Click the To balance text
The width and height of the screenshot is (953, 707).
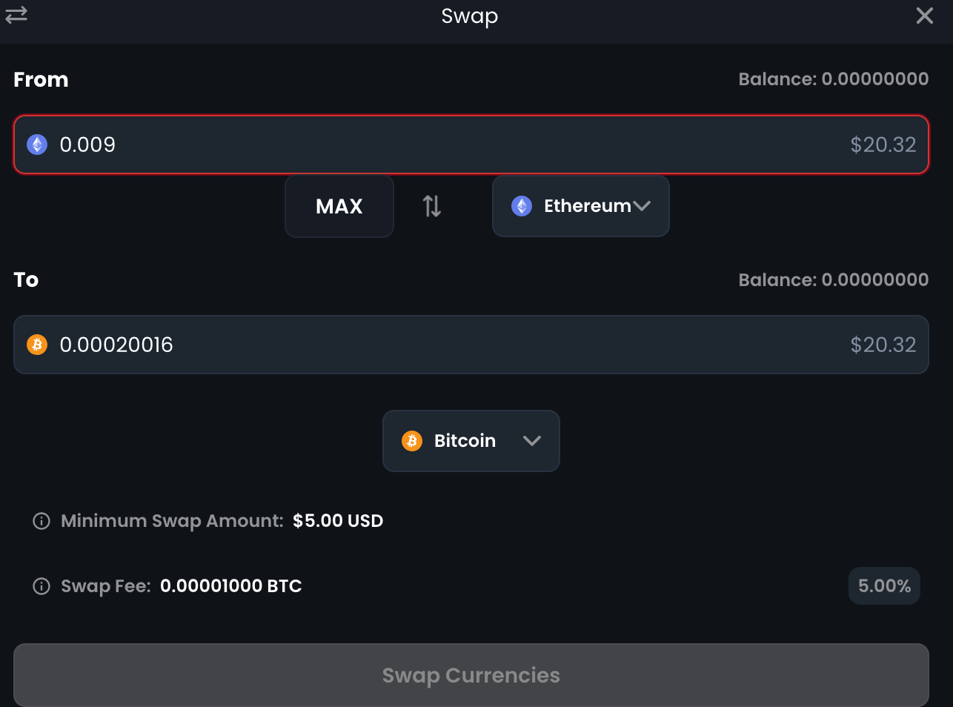[834, 279]
